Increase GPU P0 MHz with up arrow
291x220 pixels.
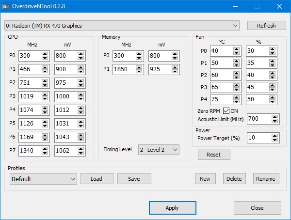pos(45,54)
